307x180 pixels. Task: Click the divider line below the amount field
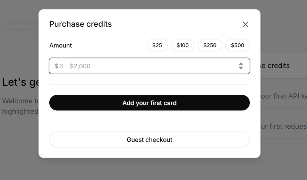[x=150, y=84]
